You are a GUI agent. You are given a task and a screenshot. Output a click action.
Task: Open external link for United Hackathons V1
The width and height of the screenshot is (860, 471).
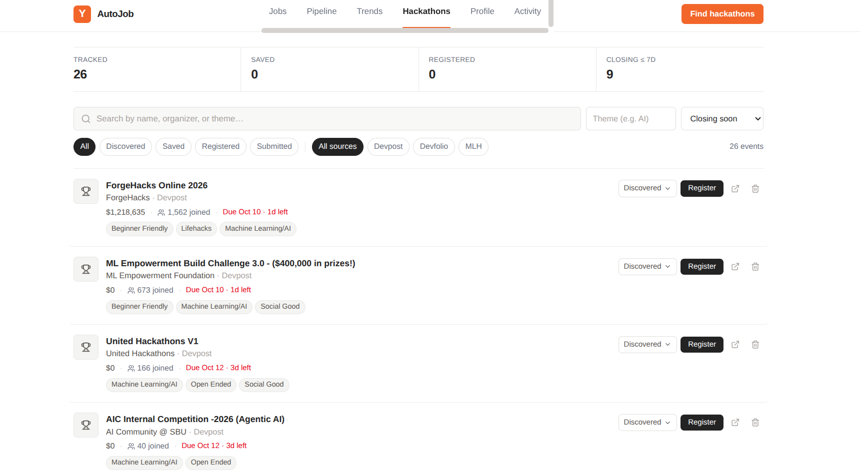[735, 345]
